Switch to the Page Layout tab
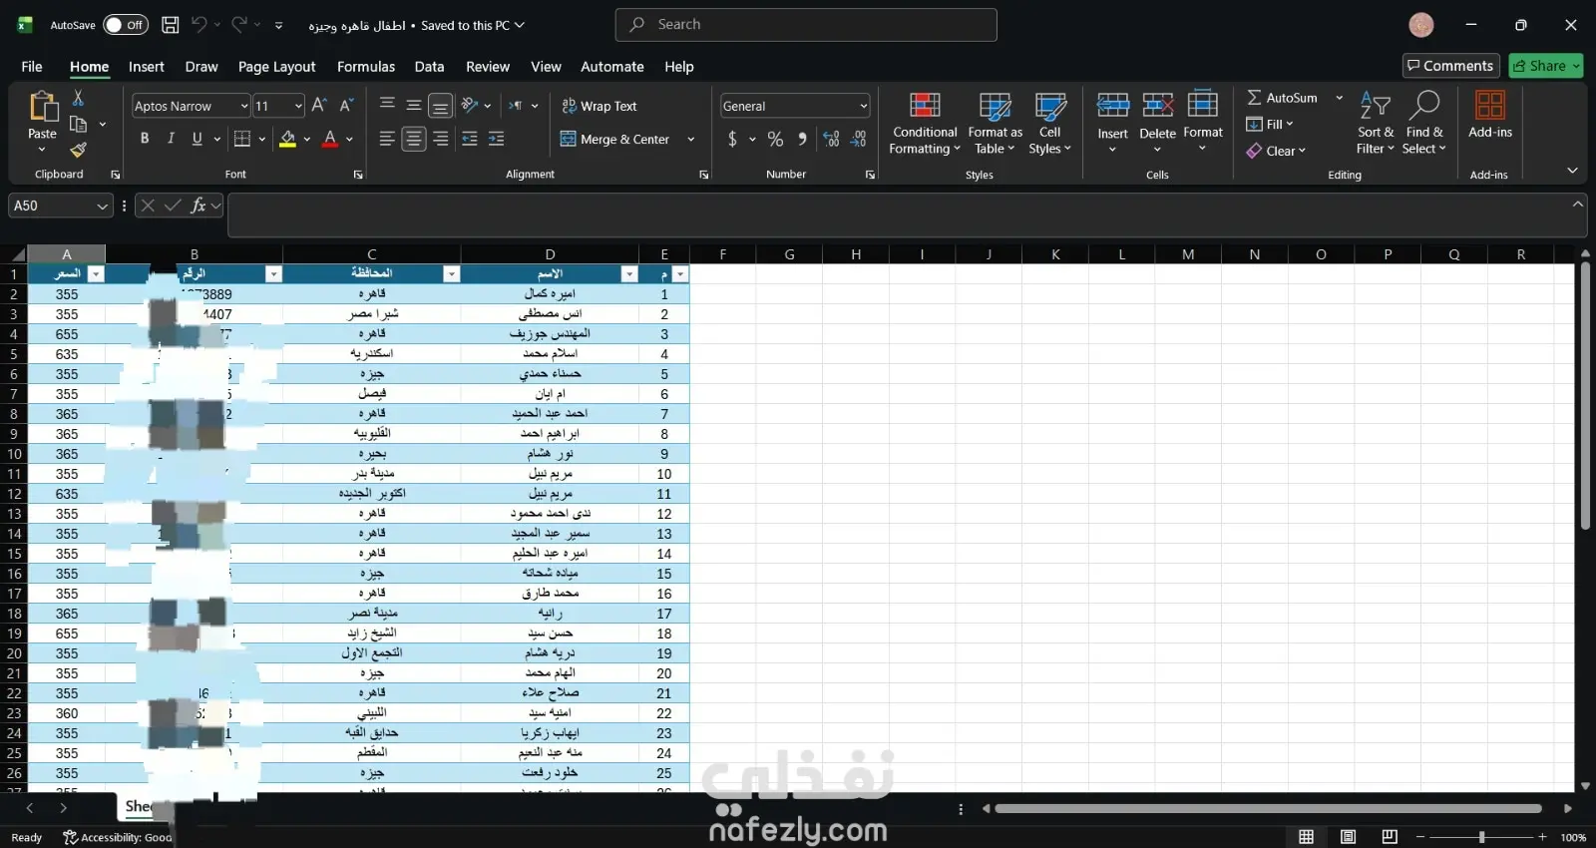Viewport: 1596px width, 848px height. pos(276,67)
